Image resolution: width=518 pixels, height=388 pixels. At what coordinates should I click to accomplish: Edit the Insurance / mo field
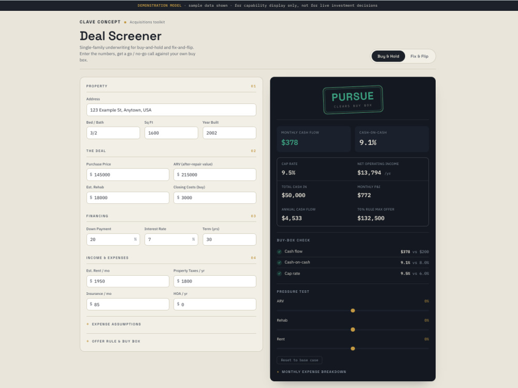[127, 304]
